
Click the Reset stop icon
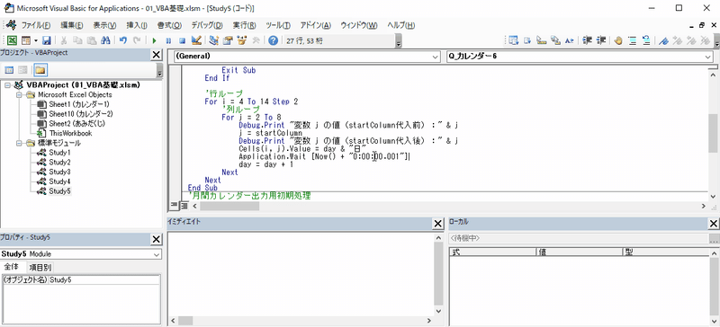tap(183, 40)
